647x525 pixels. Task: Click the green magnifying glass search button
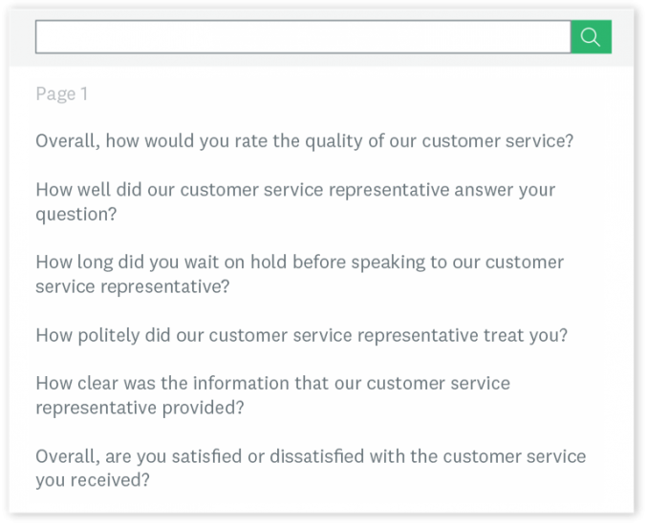(591, 36)
